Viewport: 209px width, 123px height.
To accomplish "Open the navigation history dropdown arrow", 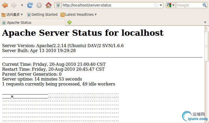I will 22,5.
